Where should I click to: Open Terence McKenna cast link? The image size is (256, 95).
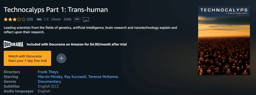(103, 77)
